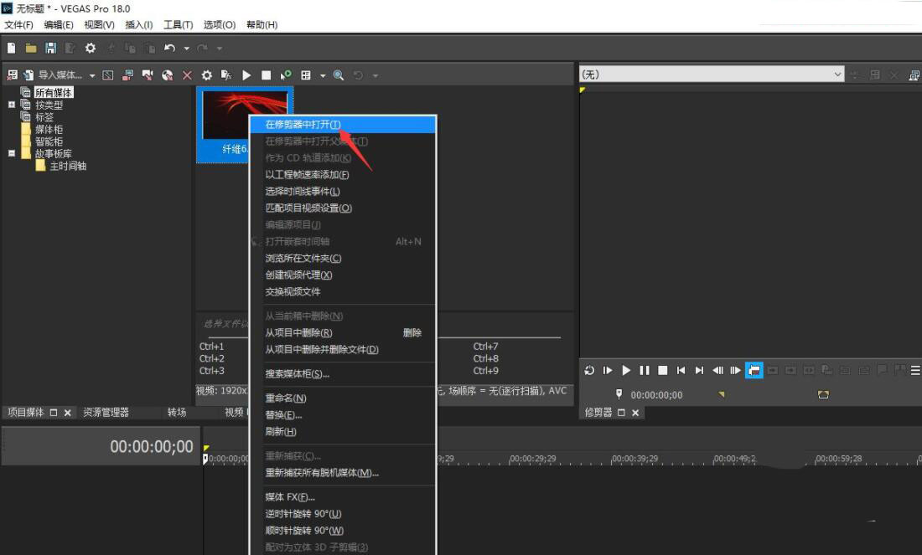
Task: Open the New Project icon
Action: pos(12,48)
